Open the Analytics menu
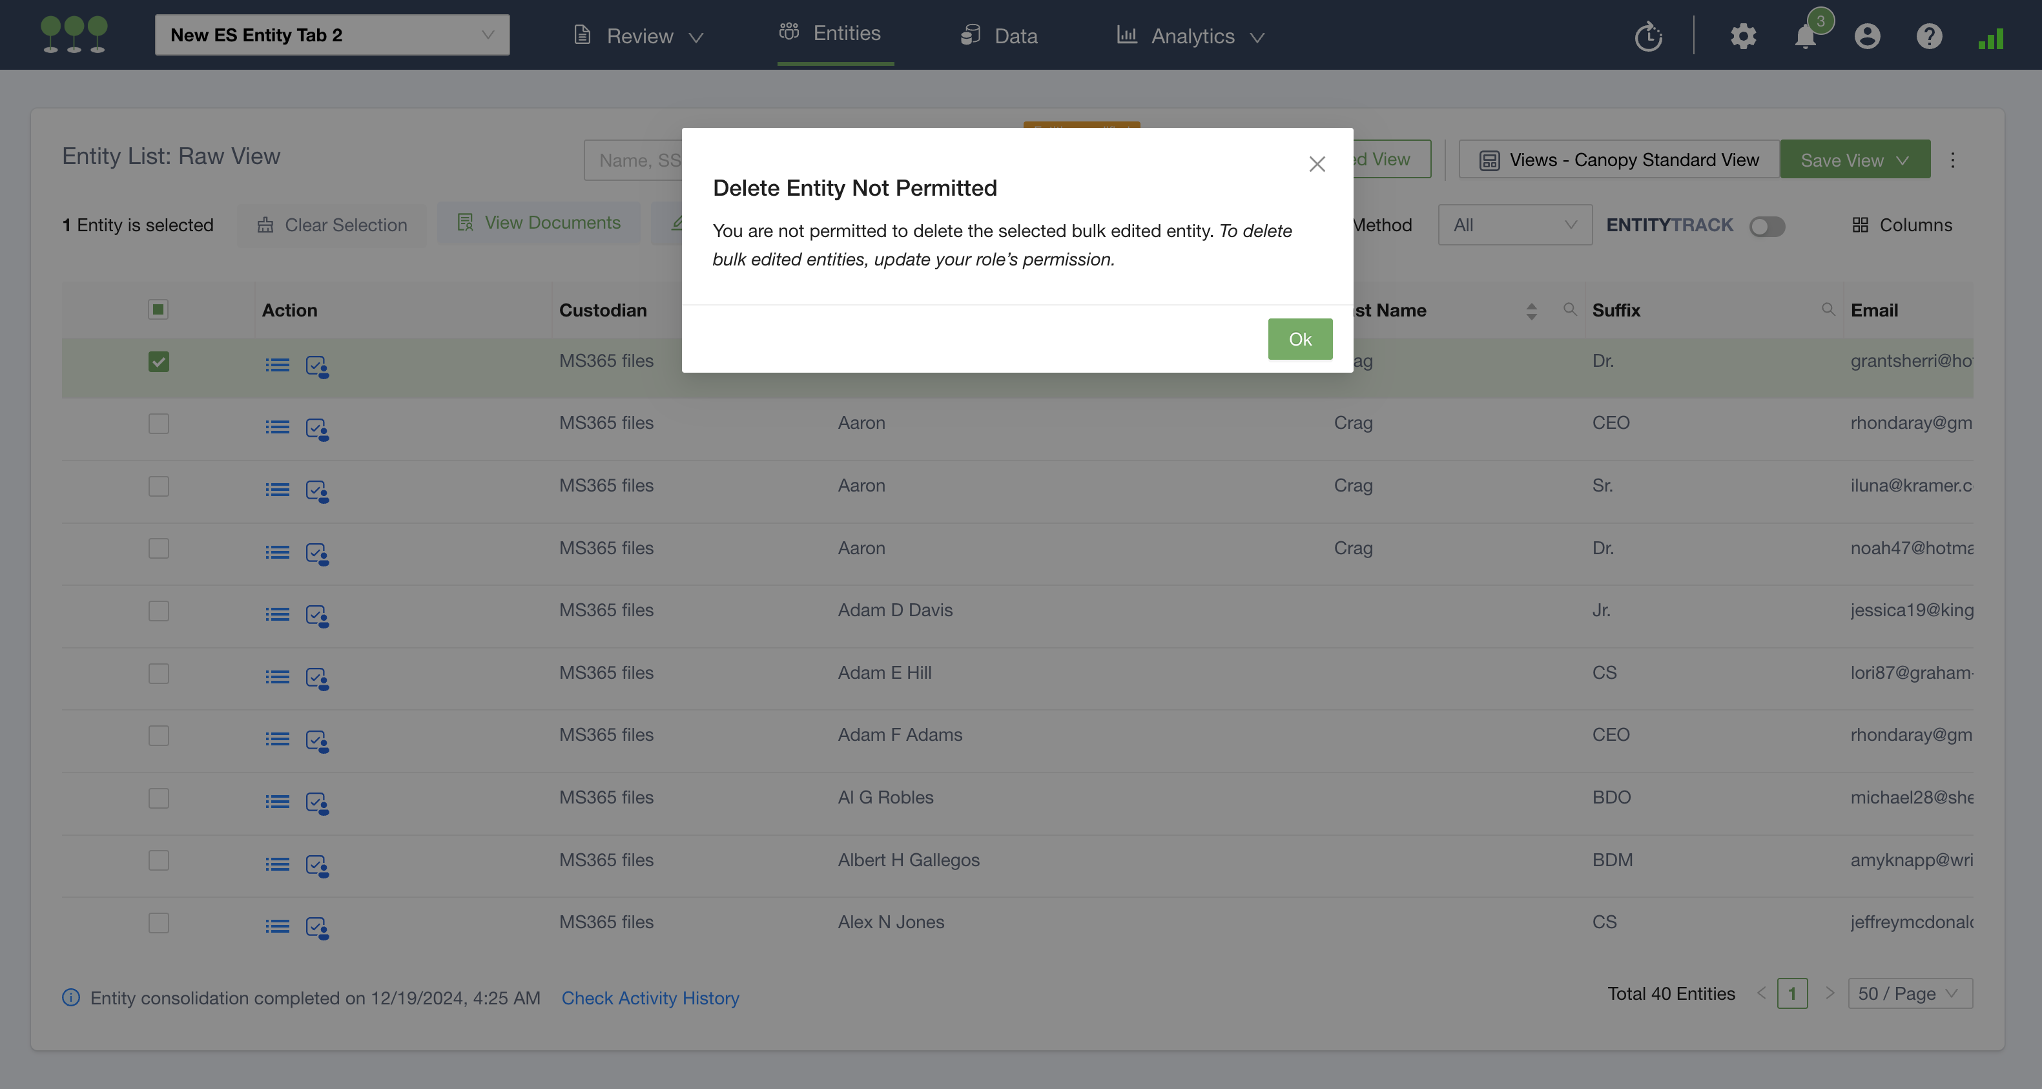 pyautogui.click(x=1191, y=36)
